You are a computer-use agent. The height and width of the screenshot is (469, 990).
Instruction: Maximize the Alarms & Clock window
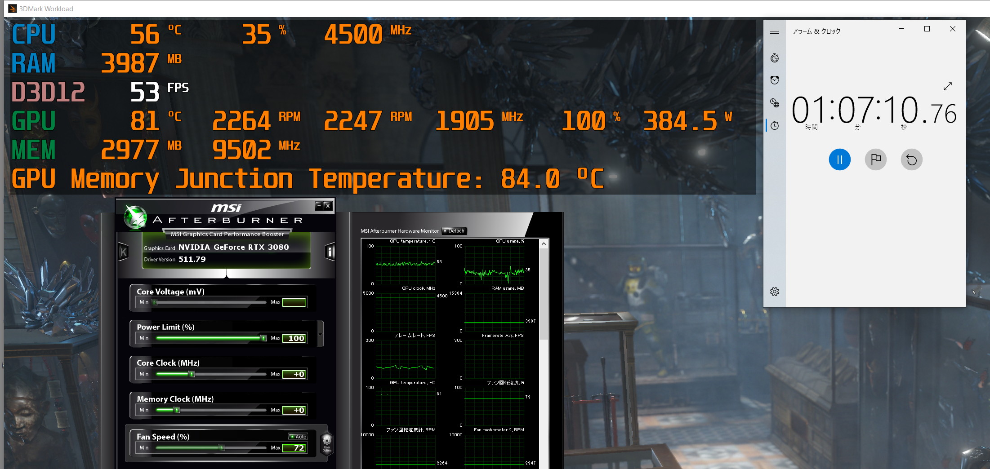(x=927, y=29)
